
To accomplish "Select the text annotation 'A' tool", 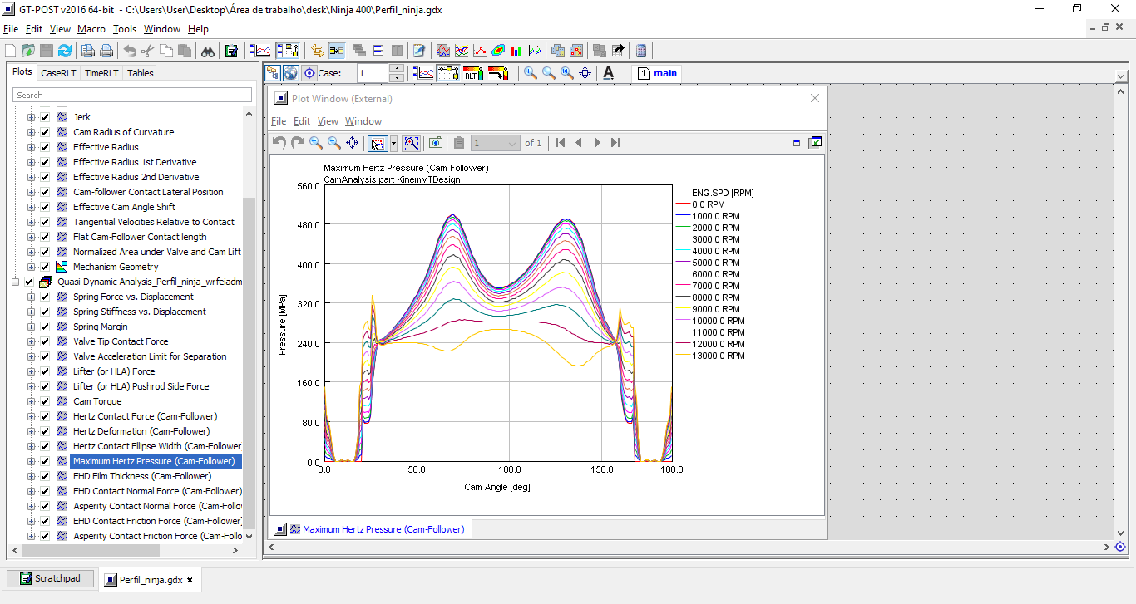I will (x=608, y=73).
